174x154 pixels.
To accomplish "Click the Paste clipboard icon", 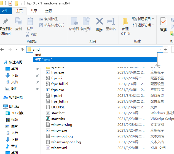I will click(30, 21).
